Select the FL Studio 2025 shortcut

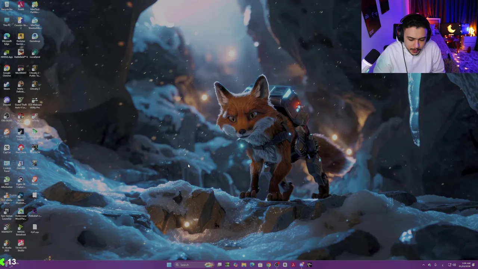click(7, 246)
